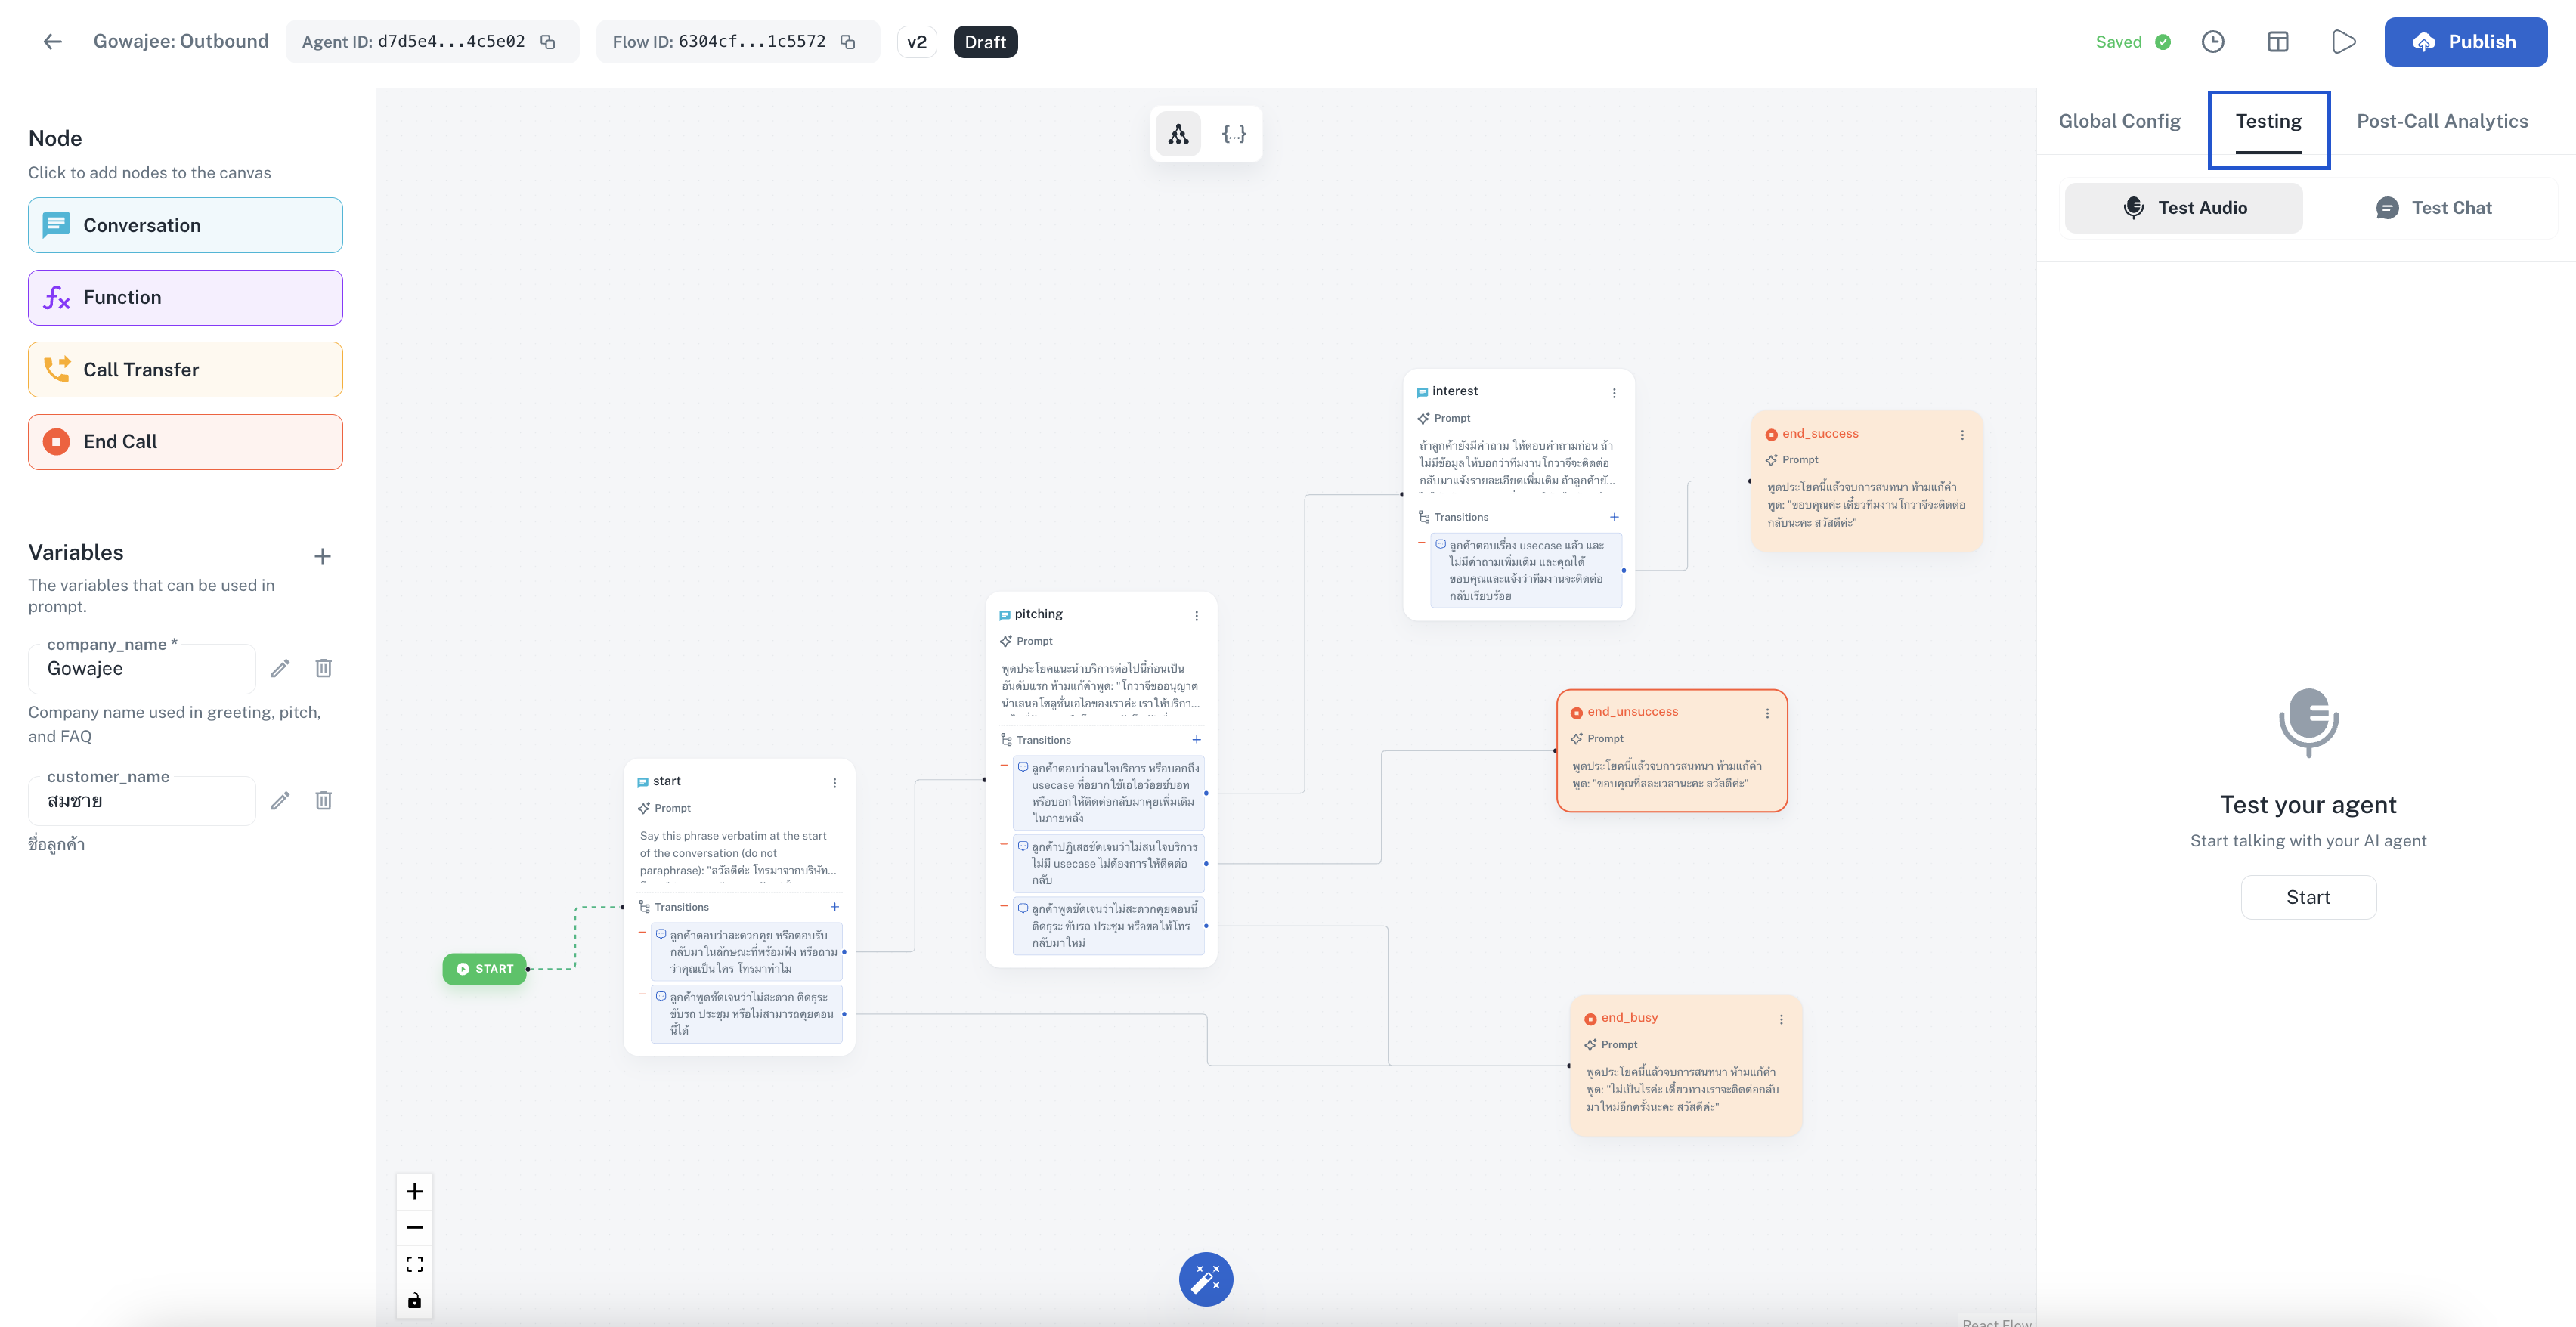Click the v2 version badge

click(916, 42)
